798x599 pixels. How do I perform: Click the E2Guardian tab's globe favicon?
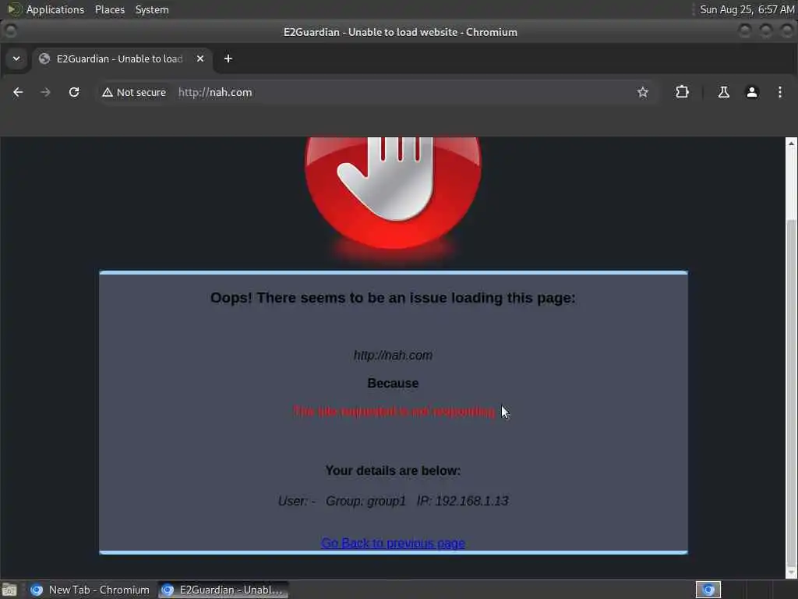44,58
